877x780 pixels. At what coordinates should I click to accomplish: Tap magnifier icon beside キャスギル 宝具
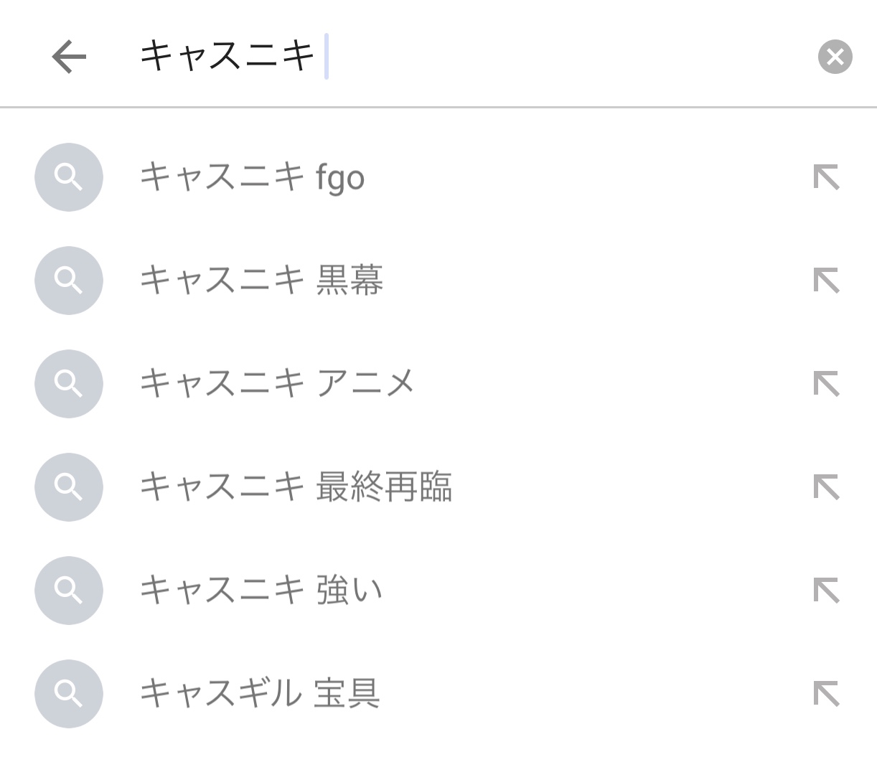pyautogui.click(x=69, y=694)
